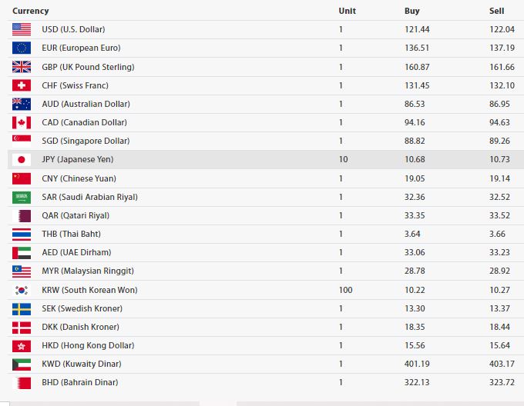Image resolution: width=524 pixels, height=406 pixels.
Task: Click the UK Union Jack flag icon
Action: (22, 67)
